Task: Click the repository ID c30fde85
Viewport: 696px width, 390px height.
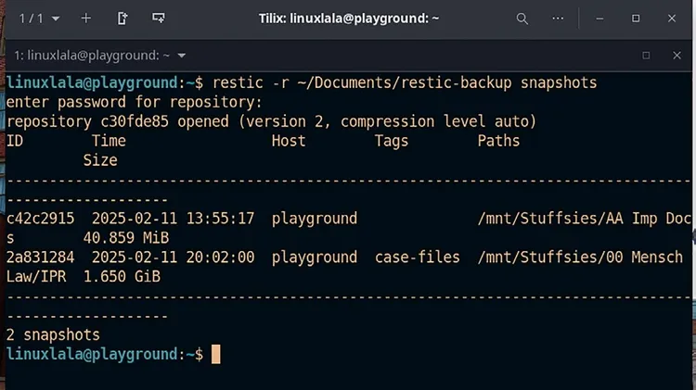Action: 135,121
